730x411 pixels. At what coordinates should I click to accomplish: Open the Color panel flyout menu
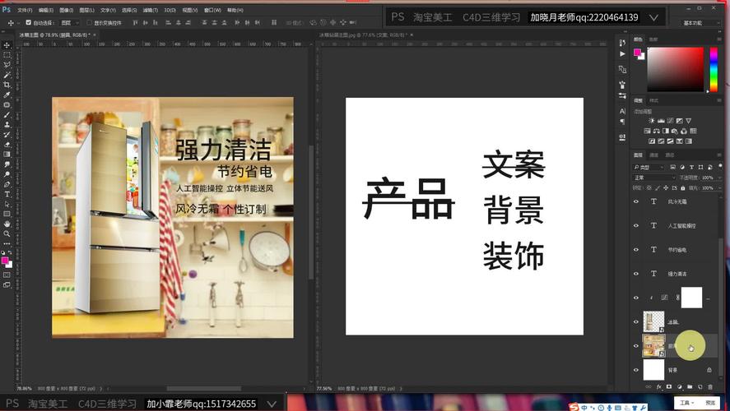pos(720,39)
